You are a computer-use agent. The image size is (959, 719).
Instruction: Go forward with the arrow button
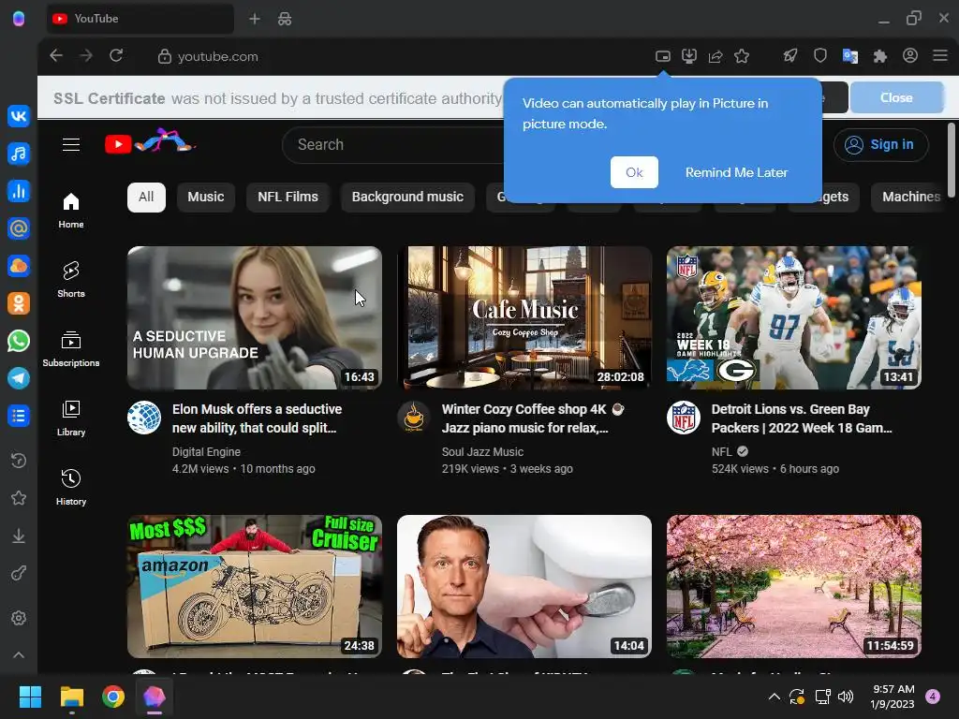(x=86, y=55)
